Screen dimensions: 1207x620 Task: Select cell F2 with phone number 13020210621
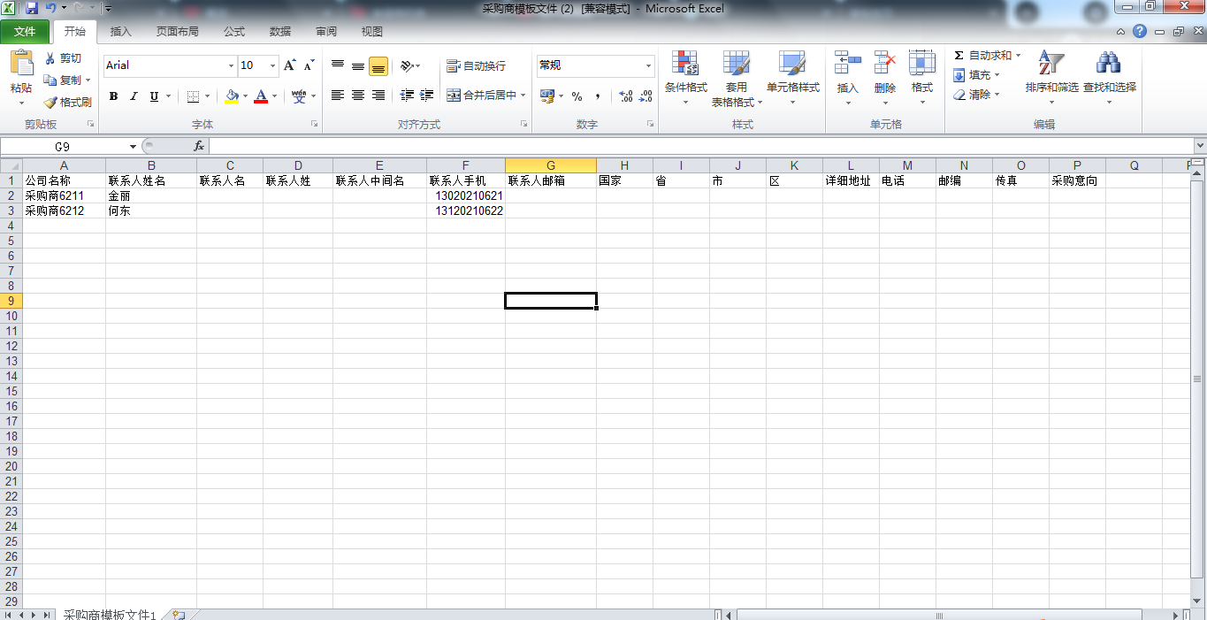[x=466, y=195]
